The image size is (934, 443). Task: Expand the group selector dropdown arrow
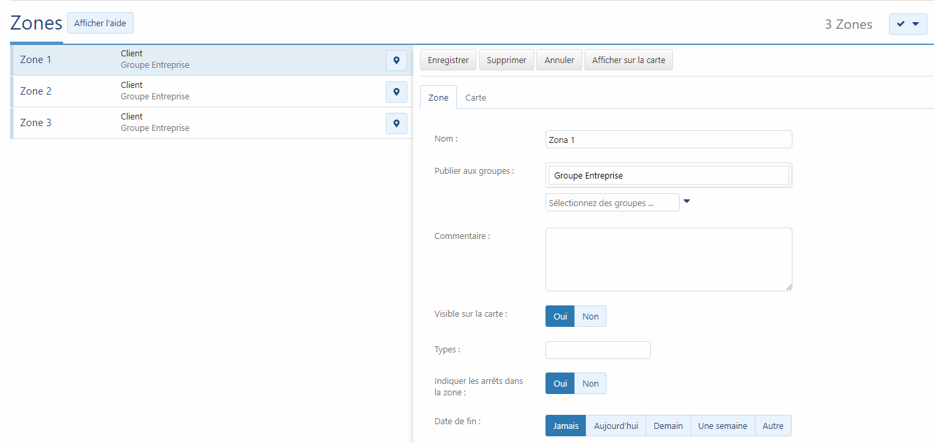pyautogui.click(x=686, y=201)
